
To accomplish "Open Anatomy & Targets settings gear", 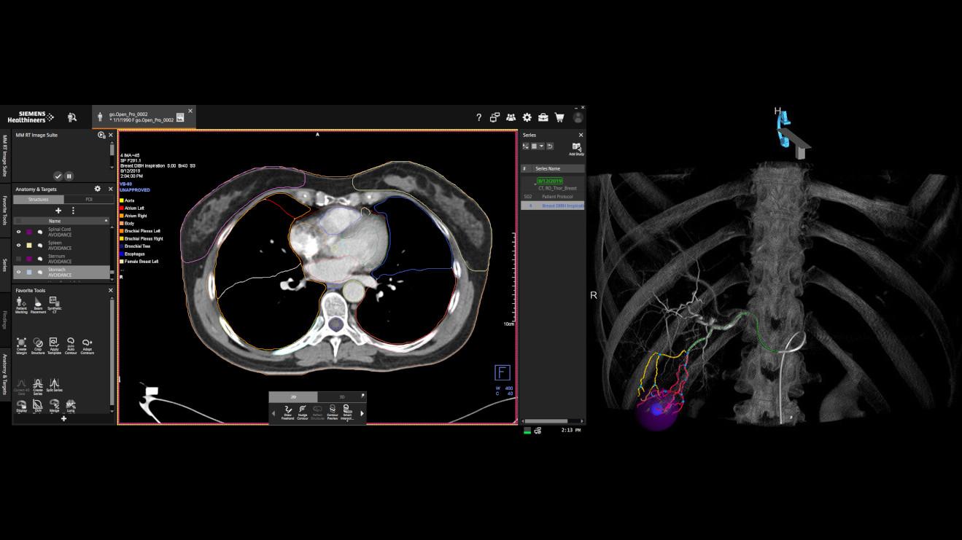I will (x=98, y=189).
